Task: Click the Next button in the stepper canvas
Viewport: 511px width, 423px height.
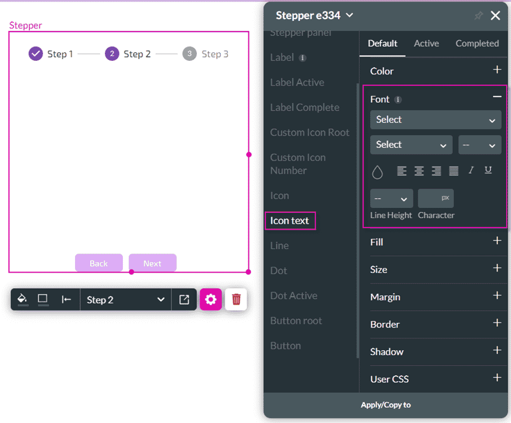Action: tap(152, 263)
